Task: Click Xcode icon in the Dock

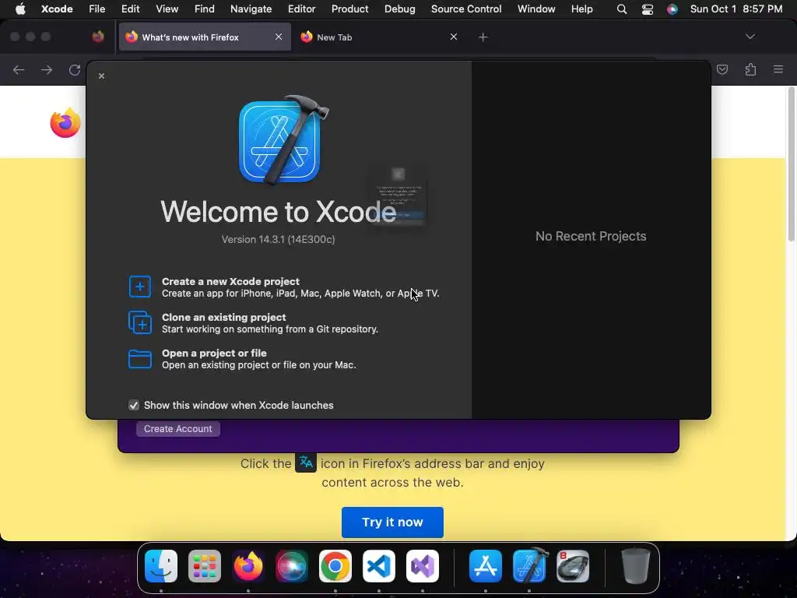Action: 529,565
